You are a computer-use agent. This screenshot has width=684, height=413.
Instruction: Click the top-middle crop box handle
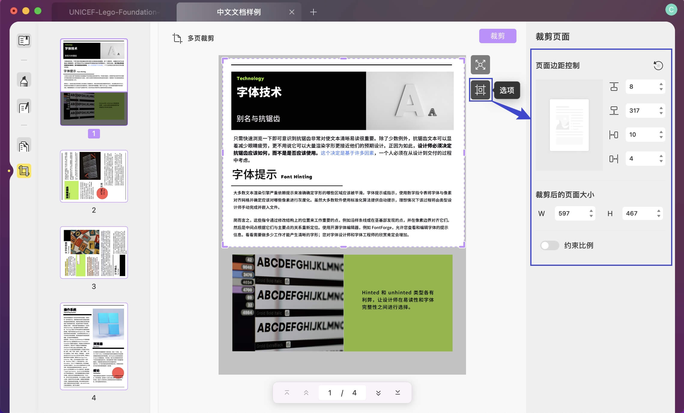click(x=344, y=58)
